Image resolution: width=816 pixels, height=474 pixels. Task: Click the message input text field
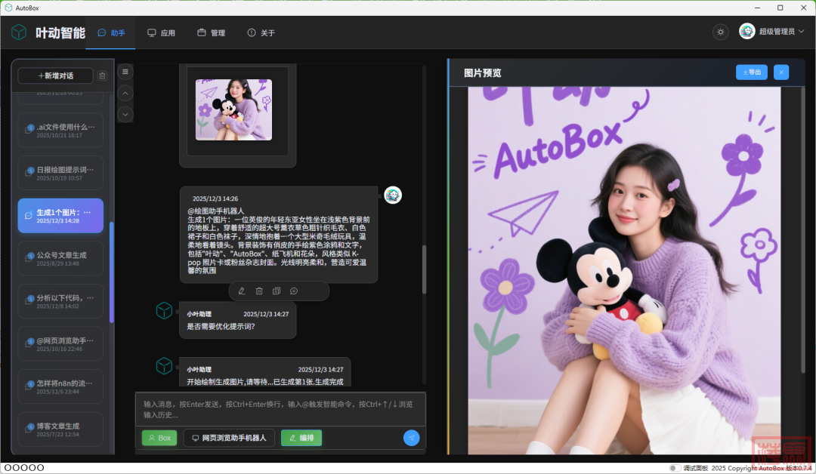click(280, 409)
